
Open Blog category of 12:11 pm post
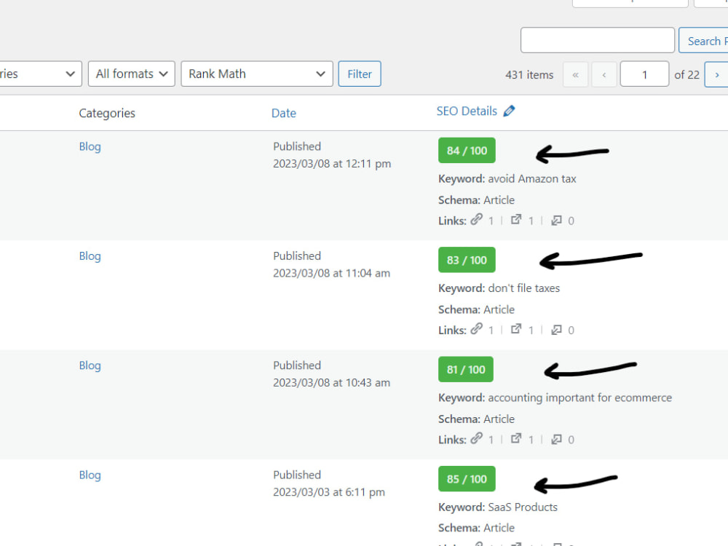[90, 147]
